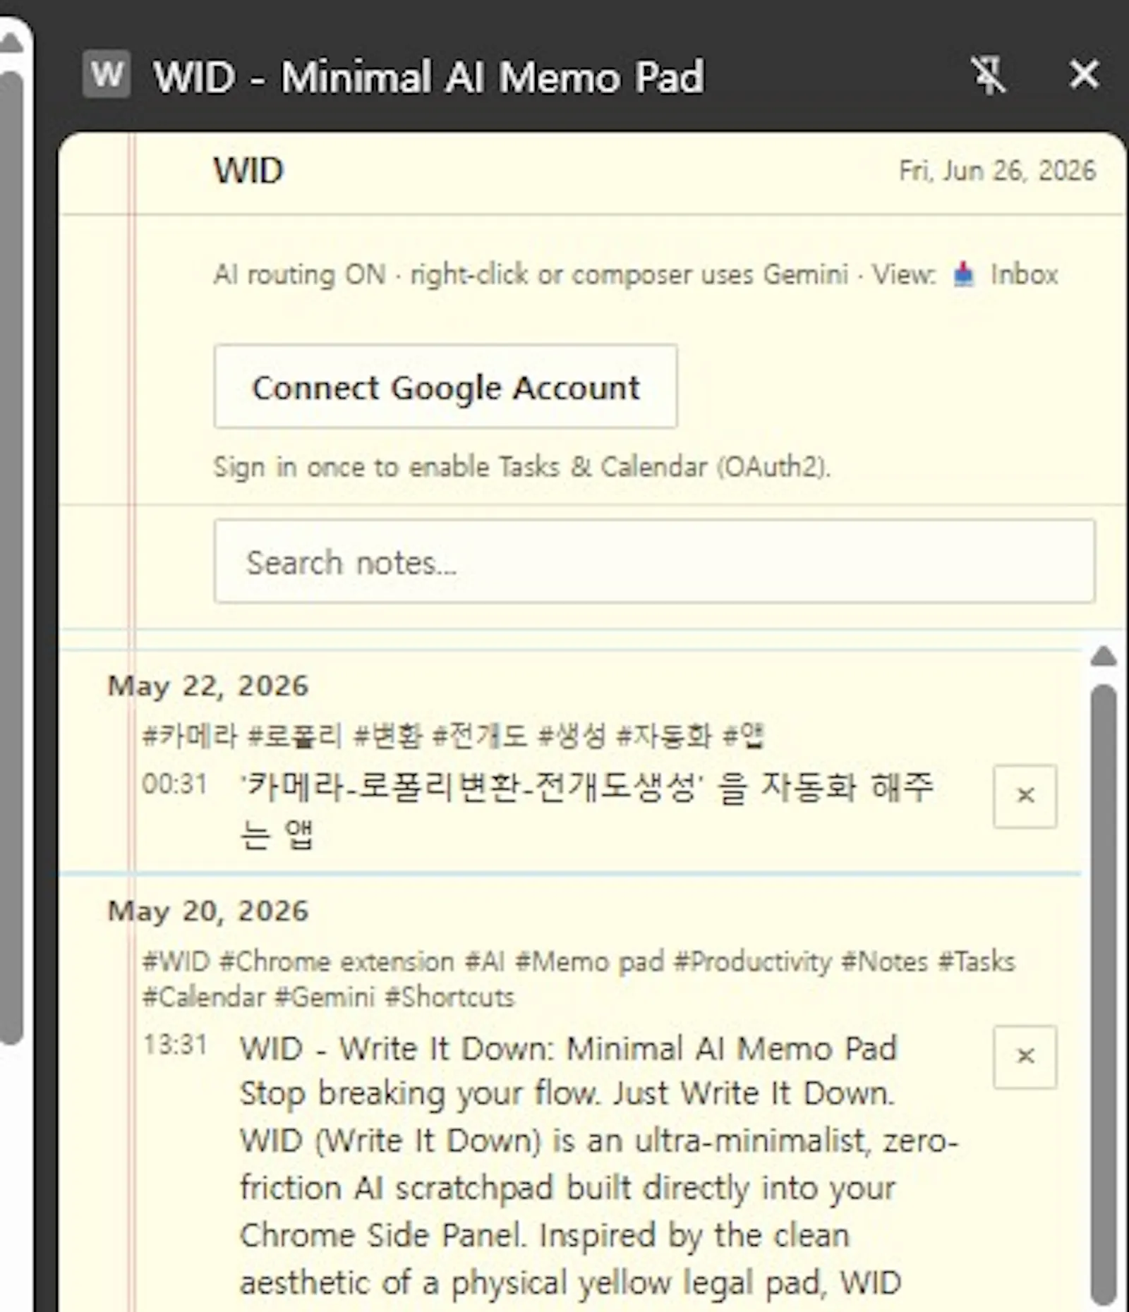Click the #자동화 hashtag
The height and width of the screenshot is (1312, 1129).
click(x=664, y=736)
